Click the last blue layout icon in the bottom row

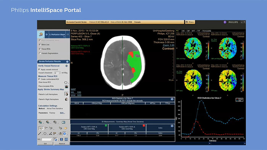pos(66,139)
